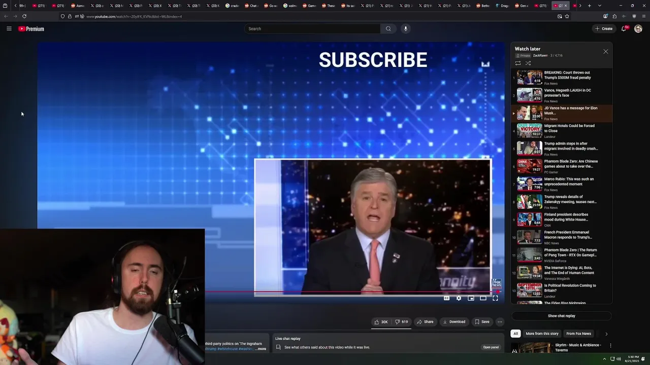
Task: Open a new browser tab
Action: 589,6
